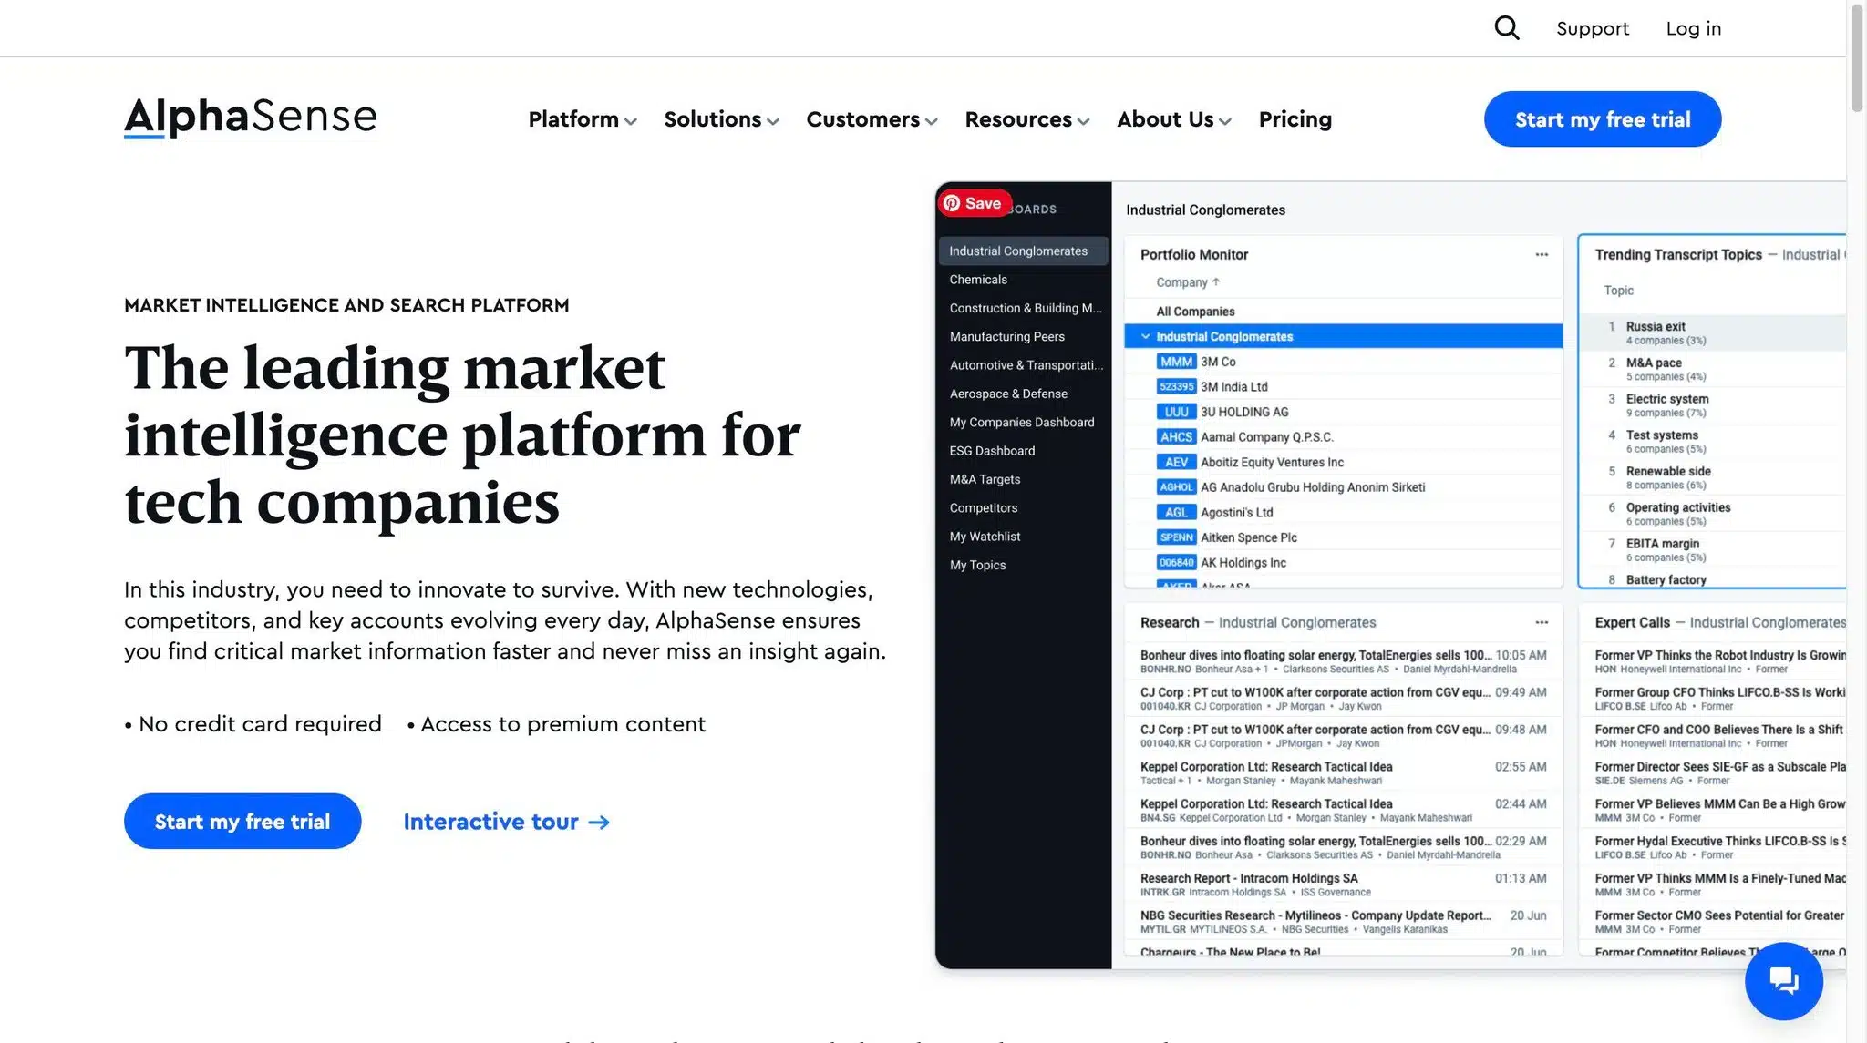
Task: Expand the Solutions dropdown
Action: [721, 119]
